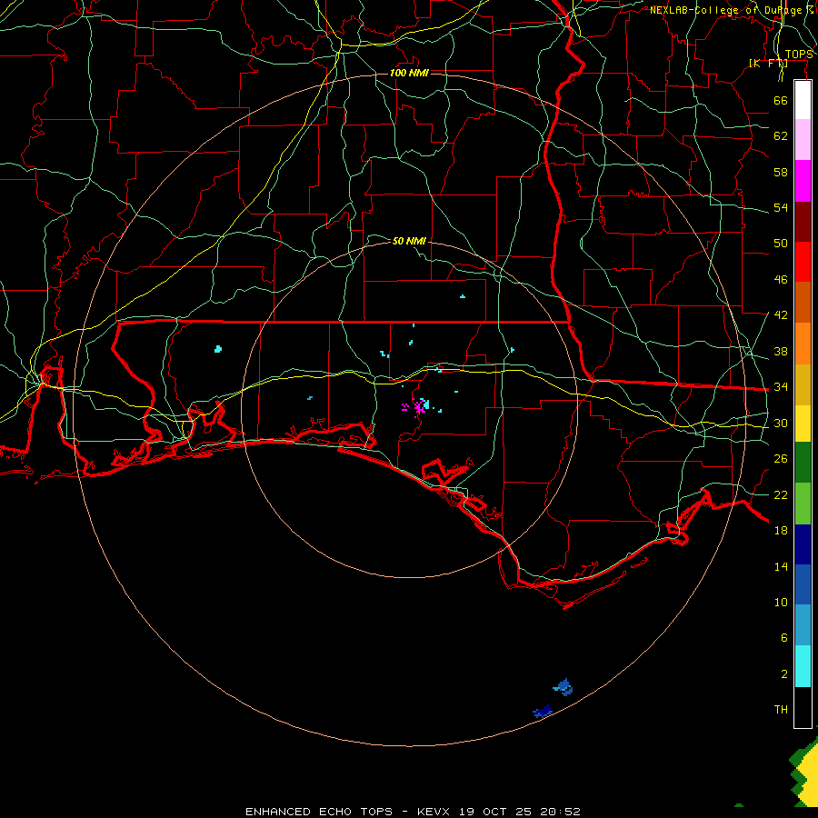
Task: Select the dark orange legend swatch
Action: click(803, 302)
